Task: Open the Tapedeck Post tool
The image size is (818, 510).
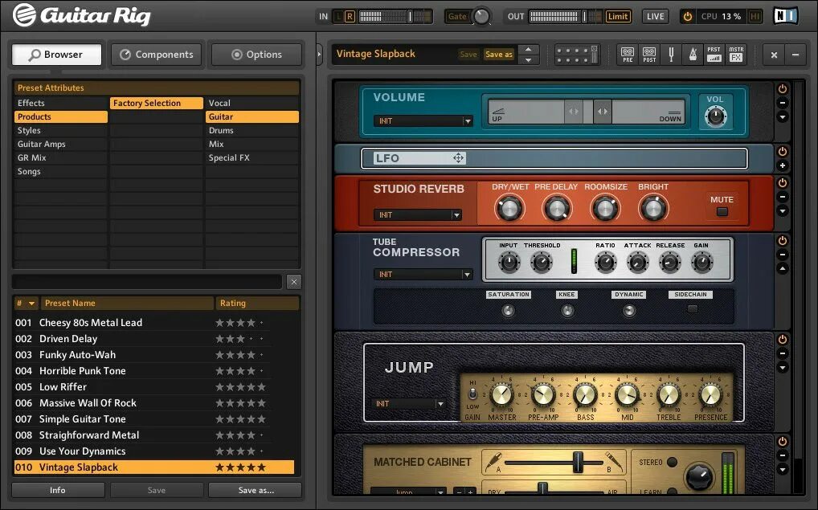Action: point(649,55)
